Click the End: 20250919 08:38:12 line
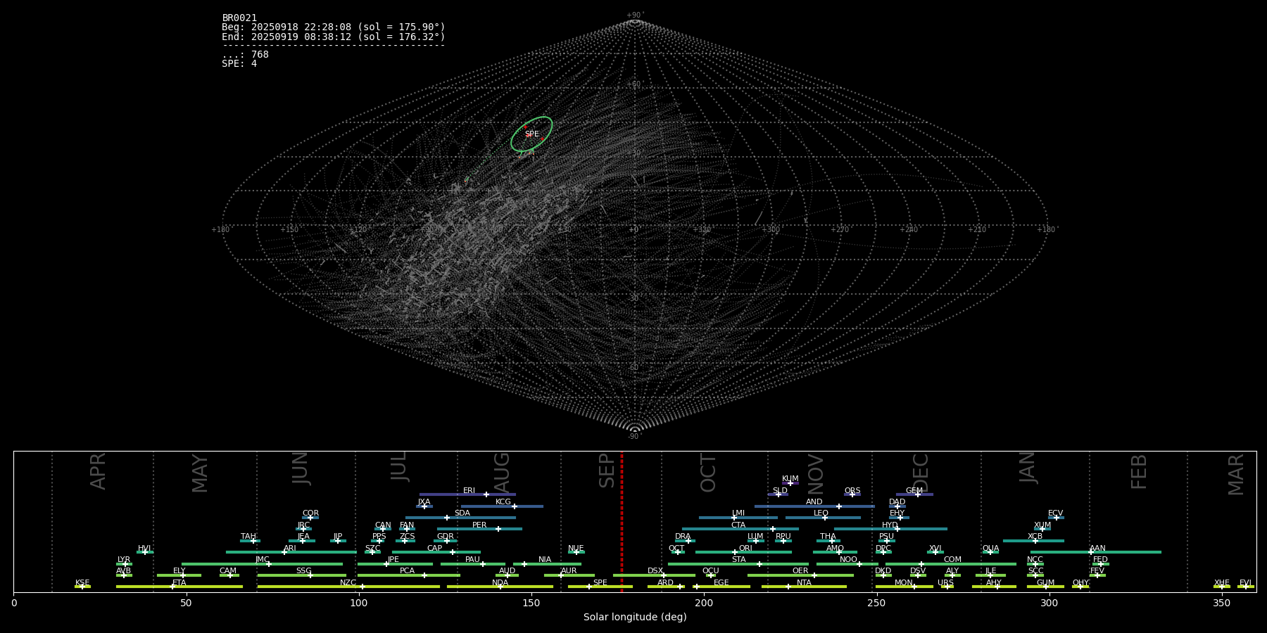This screenshot has height=633, width=1267. [334, 37]
